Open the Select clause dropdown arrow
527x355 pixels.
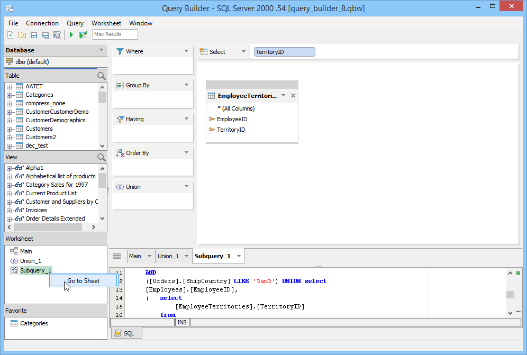[x=244, y=52]
